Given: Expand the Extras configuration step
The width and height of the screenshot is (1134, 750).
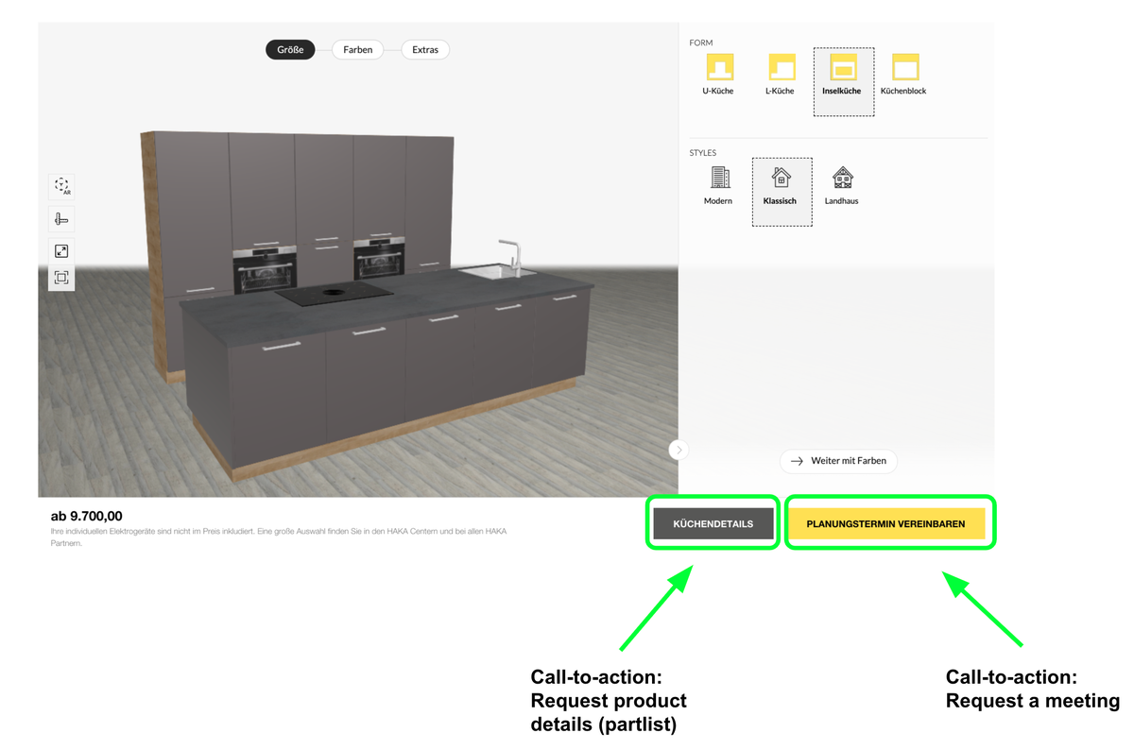Looking at the screenshot, I should [x=424, y=49].
